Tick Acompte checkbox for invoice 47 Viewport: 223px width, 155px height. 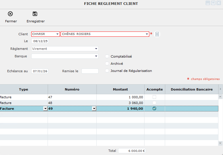(154, 97)
